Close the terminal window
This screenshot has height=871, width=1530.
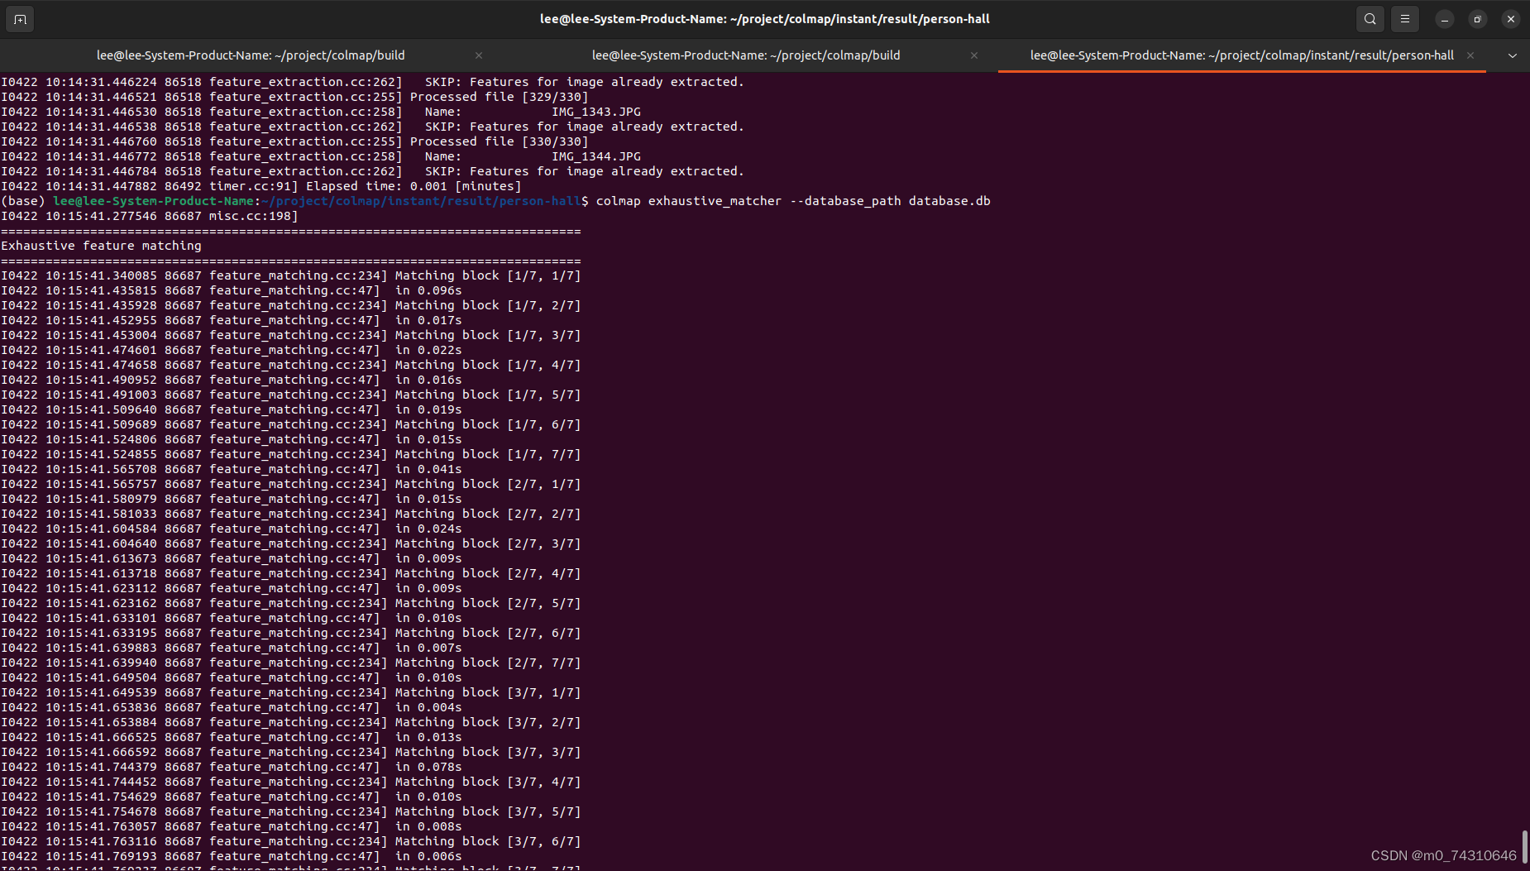1511,19
